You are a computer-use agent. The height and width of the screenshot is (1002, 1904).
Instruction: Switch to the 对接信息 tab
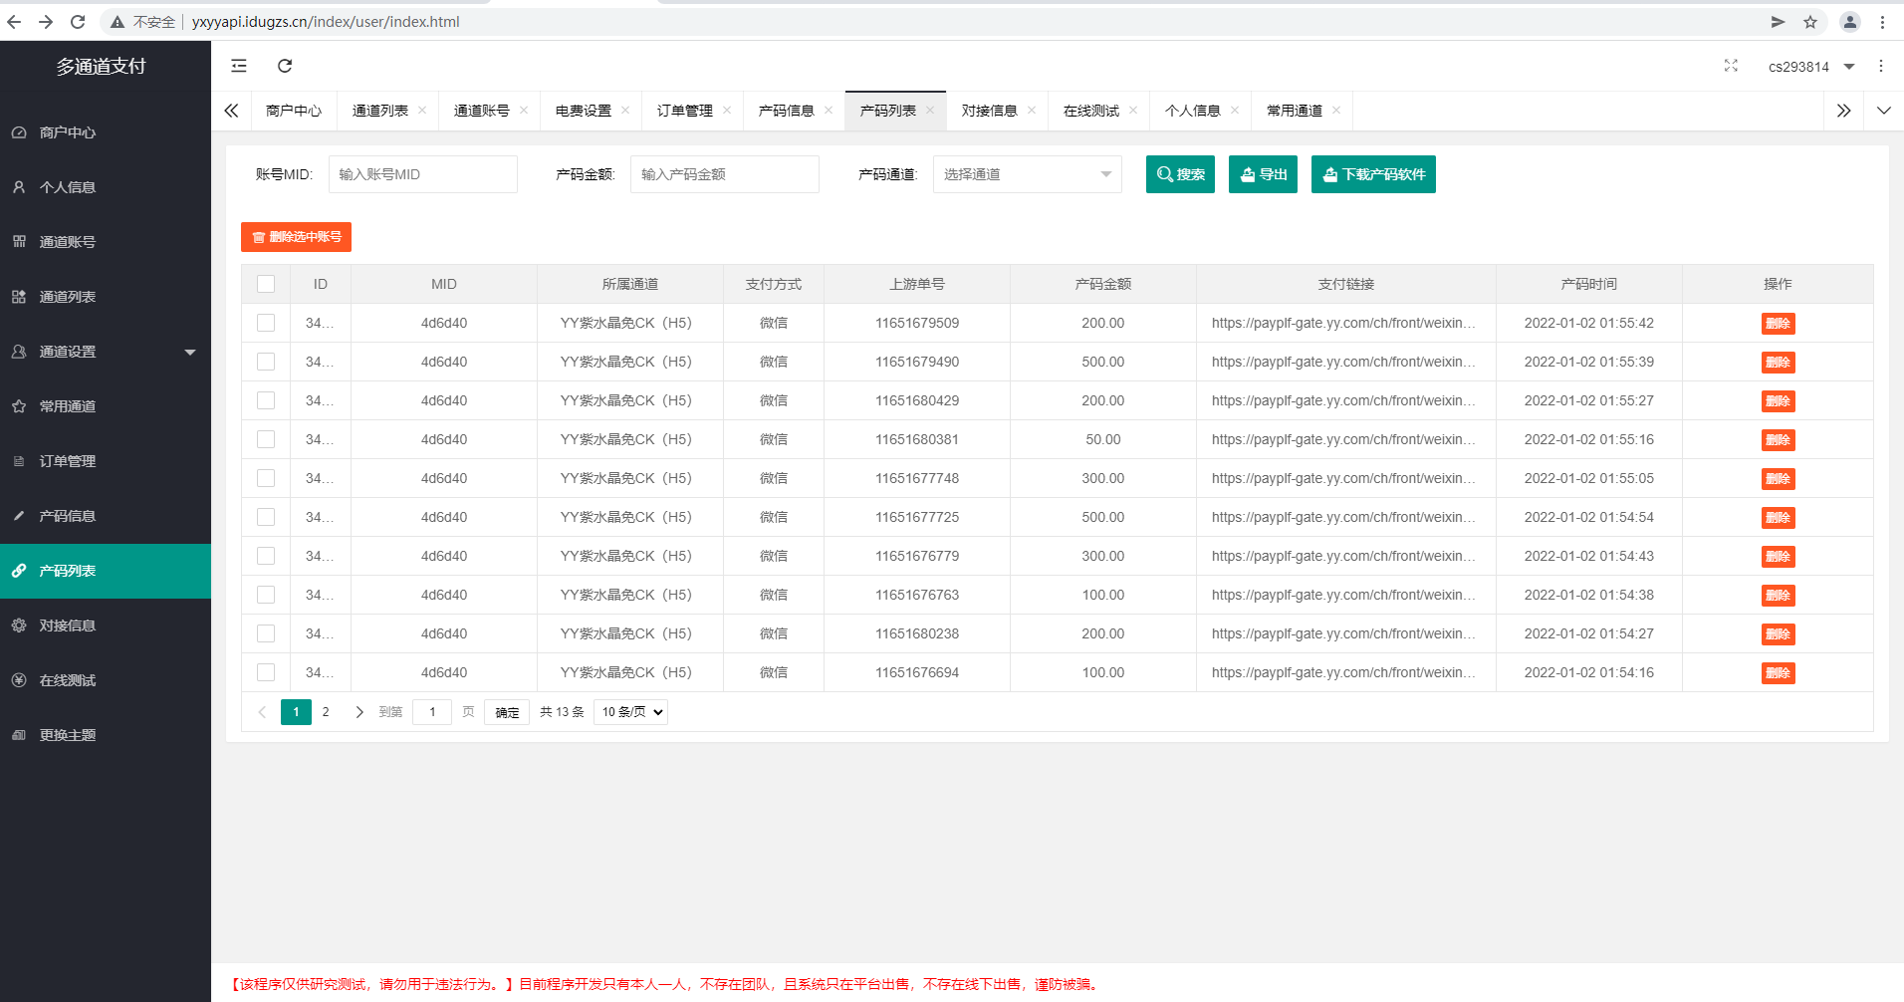pyautogui.click(x=989, y=111)
